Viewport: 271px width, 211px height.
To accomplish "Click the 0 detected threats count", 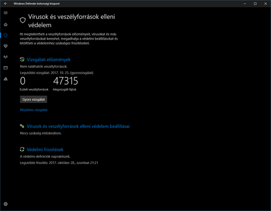I will point(23,81).
